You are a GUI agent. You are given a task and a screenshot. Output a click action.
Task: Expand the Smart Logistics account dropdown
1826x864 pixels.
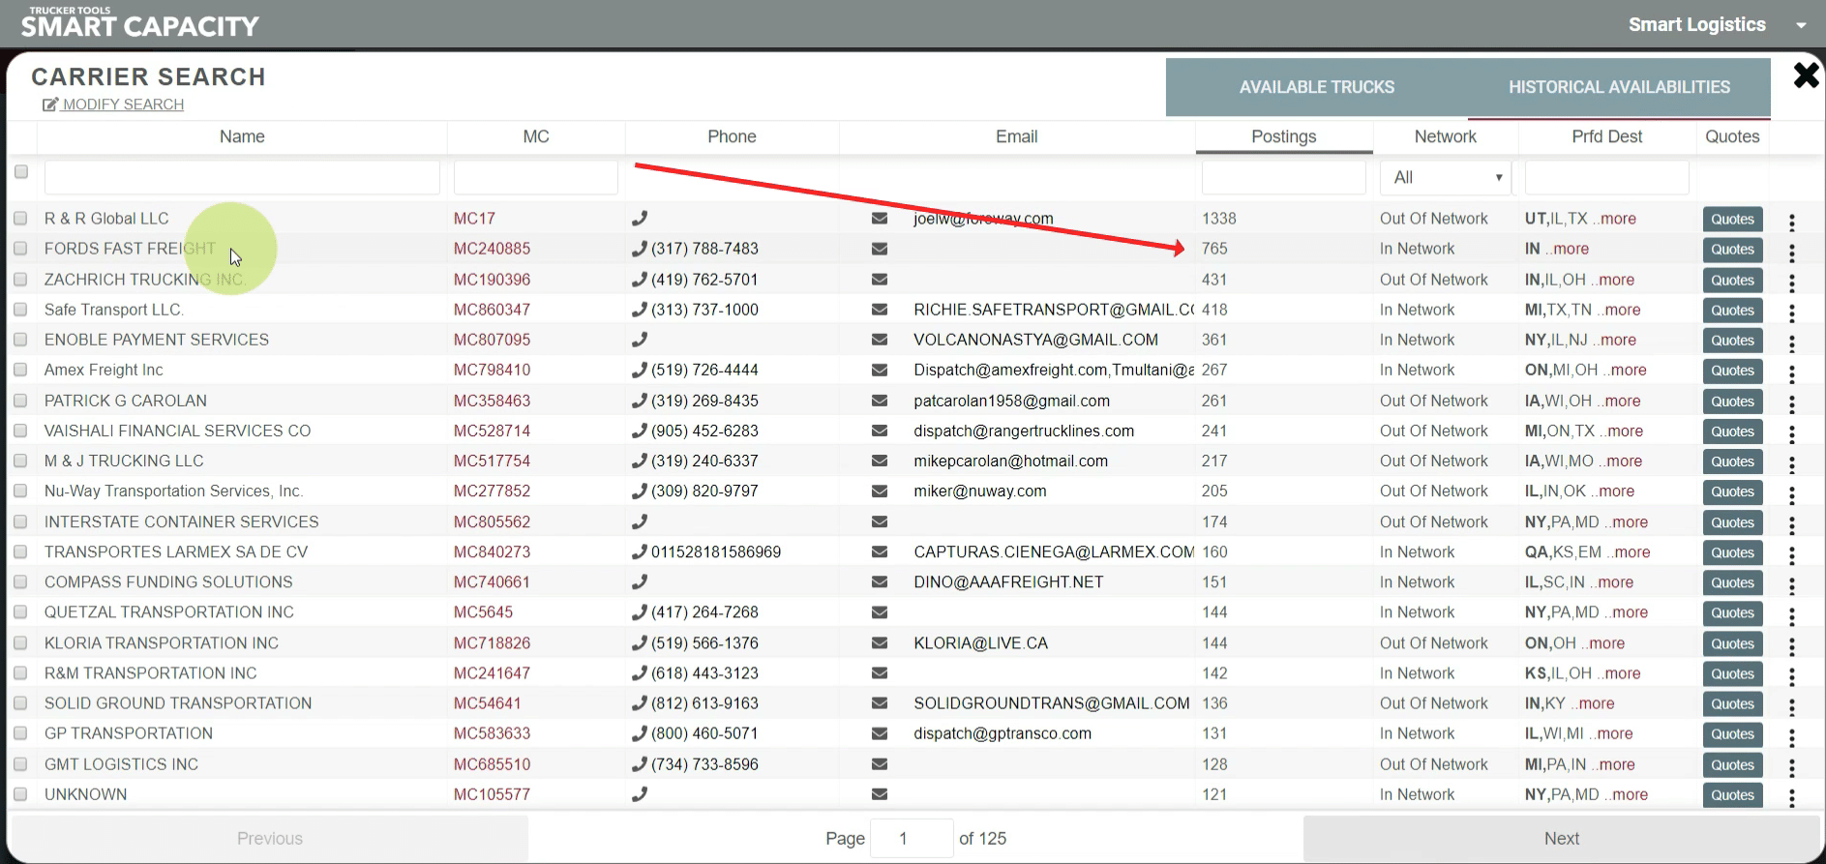(x=1801, y=25)
